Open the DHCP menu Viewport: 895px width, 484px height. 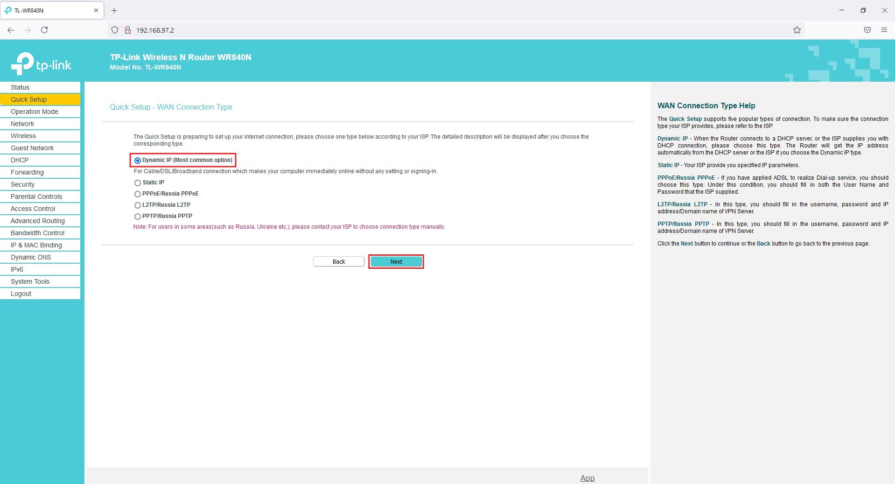[x=40, y=160]
